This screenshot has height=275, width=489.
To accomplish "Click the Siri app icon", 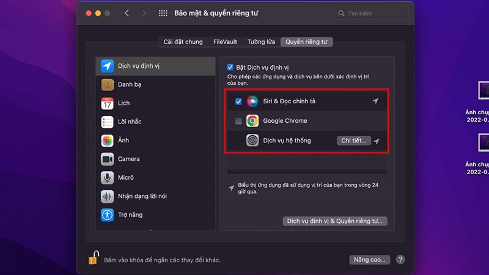I will coord(252,101).
